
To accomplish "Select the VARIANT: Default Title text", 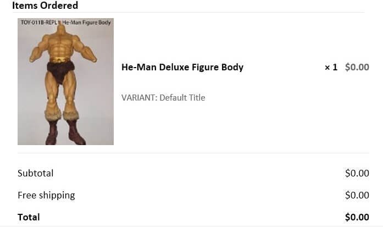I will (163, 97).
